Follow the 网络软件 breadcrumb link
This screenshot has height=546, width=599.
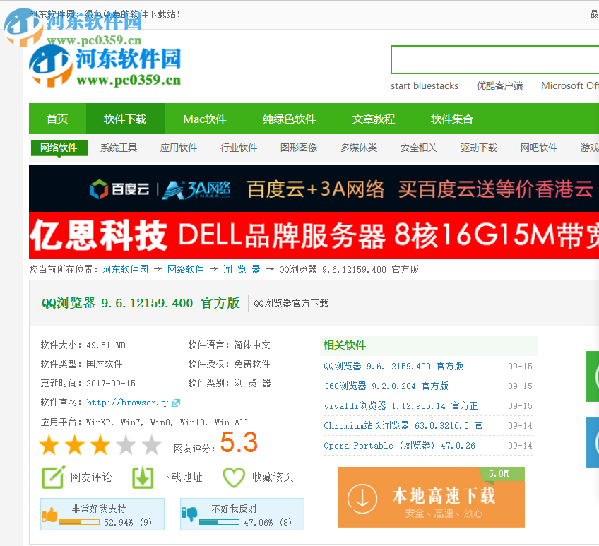click(x=184, y=269)
